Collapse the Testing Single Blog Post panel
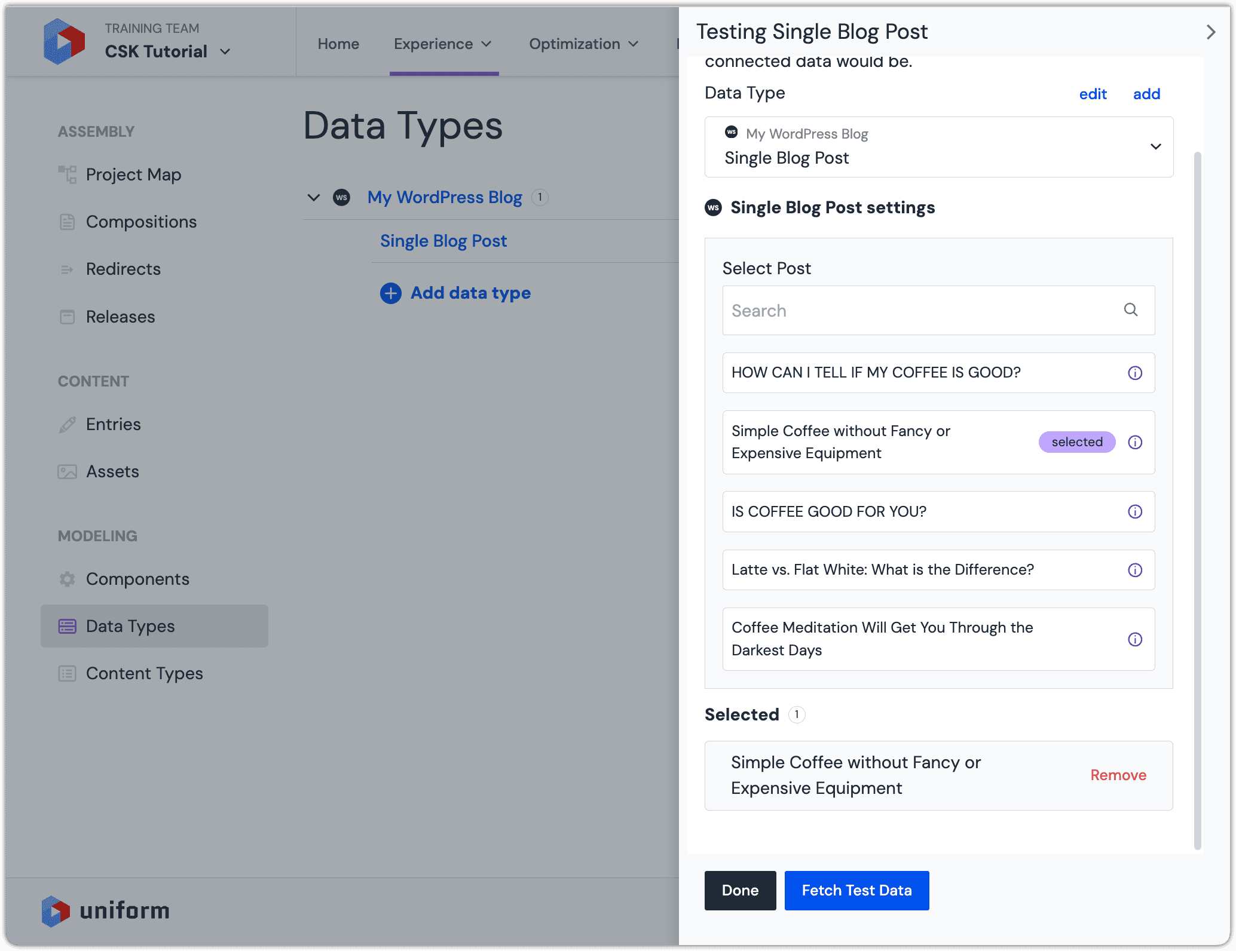 (1211, 32)
